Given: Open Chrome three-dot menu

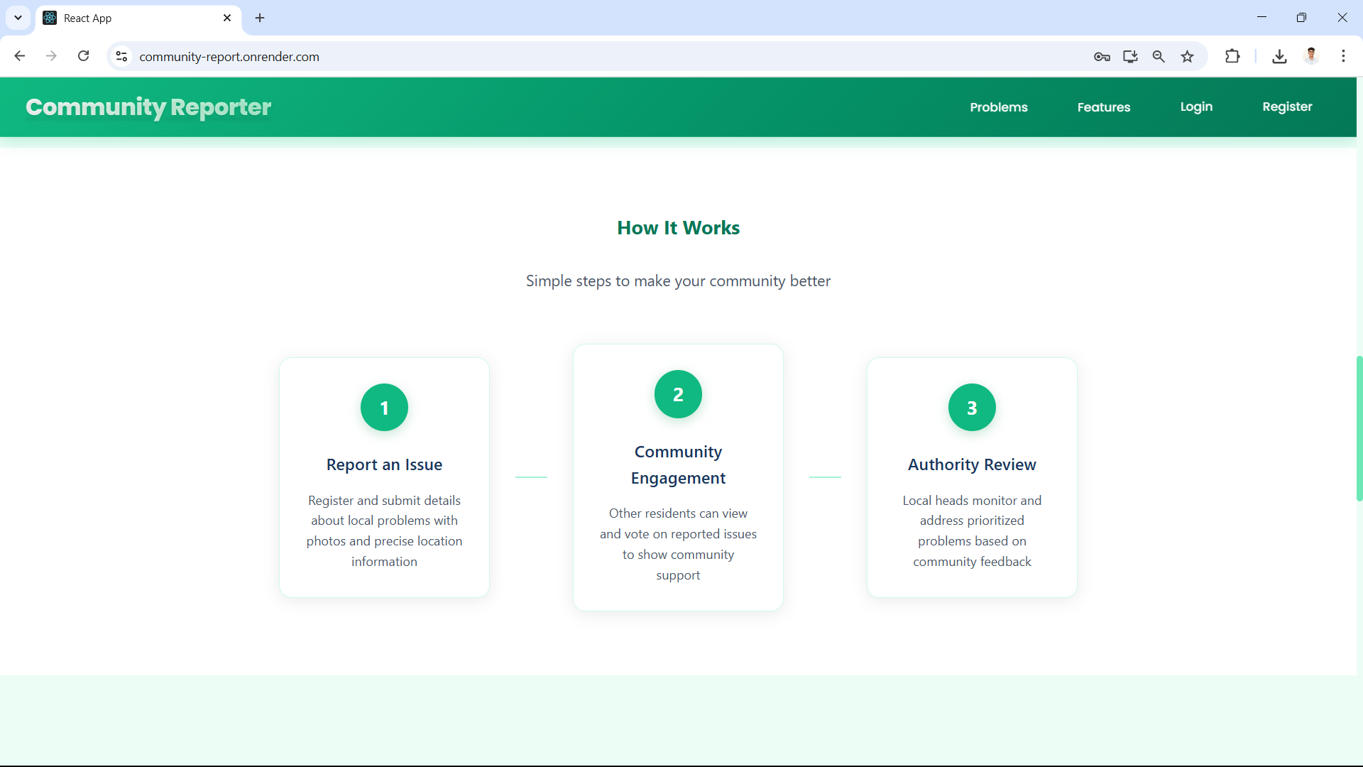Looking at the screenshot, I should pyautogui.click(x=1343, y=56).
